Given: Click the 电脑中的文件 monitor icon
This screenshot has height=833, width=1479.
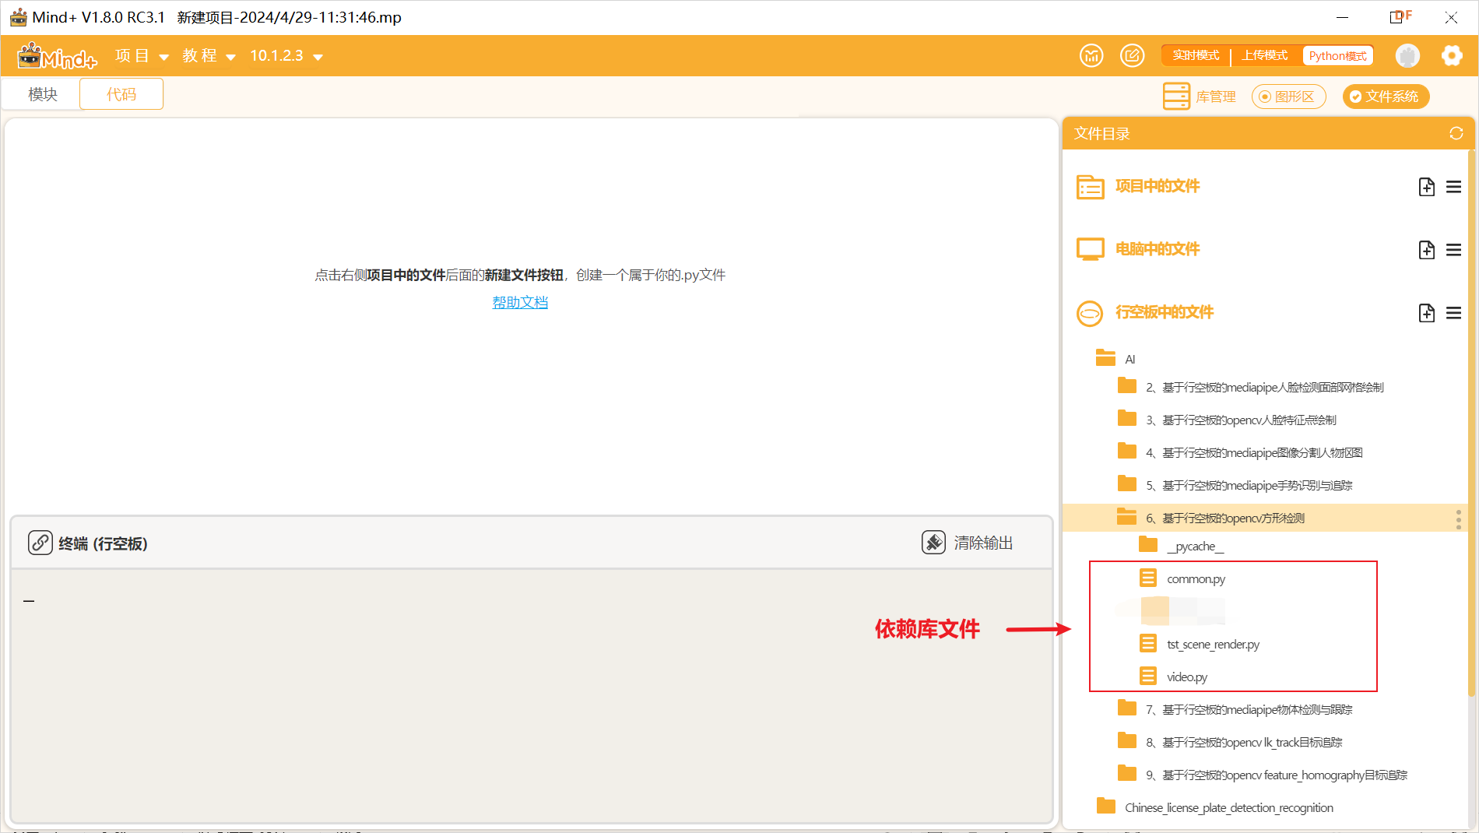Looking at the screenshot, I should [1090, 249].
